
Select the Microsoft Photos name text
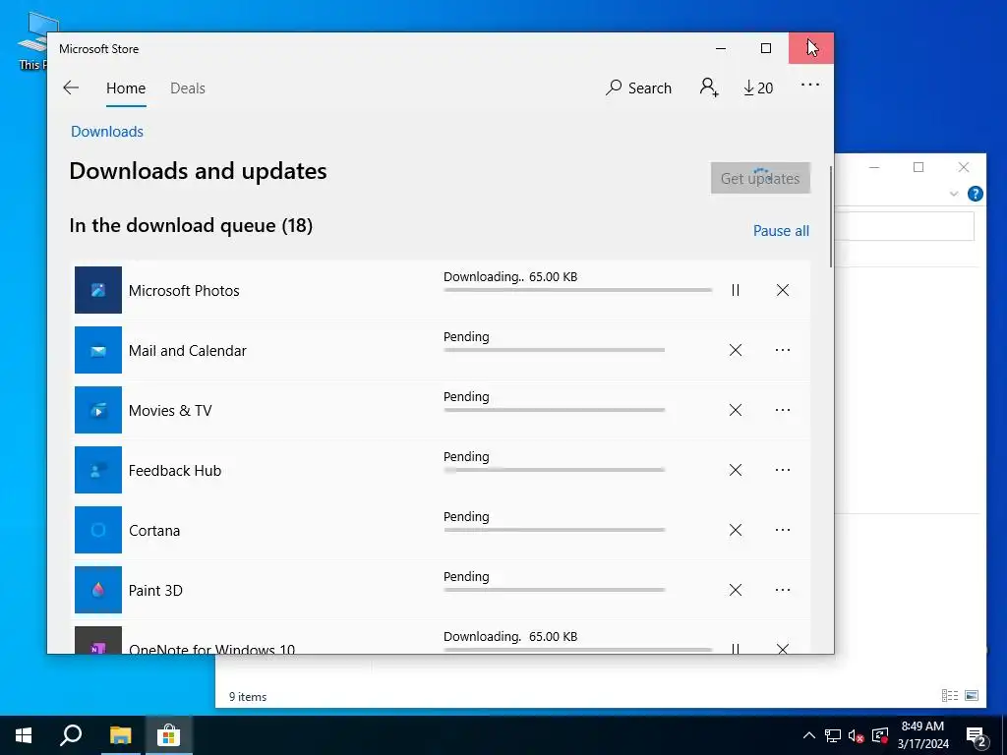[x=184, y=291]
